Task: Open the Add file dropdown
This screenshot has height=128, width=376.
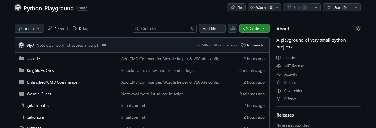Action: (212, 28)
